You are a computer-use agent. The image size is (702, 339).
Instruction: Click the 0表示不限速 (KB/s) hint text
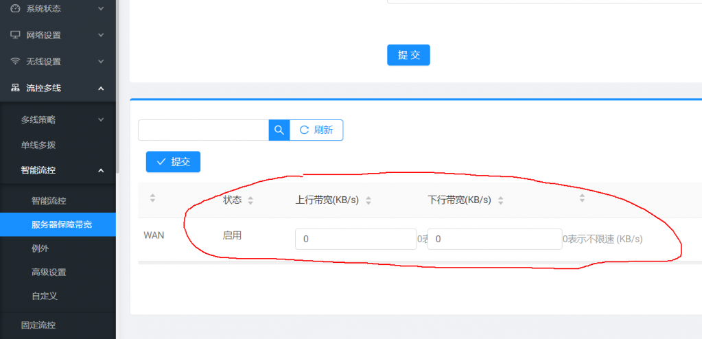click(x=602, y=239)
